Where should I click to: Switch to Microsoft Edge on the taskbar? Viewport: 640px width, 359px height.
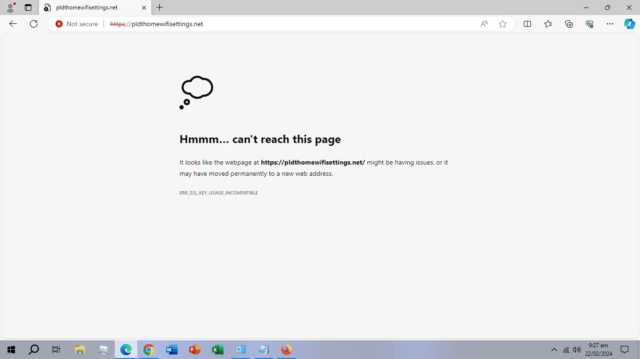click(x=126, y=350)
